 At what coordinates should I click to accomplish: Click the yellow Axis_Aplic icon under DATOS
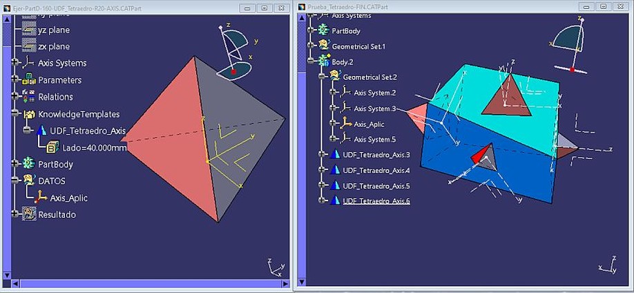point(41,198)
